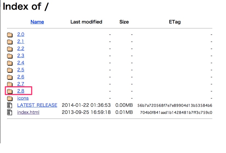Click the ETag column header
226x153 pixels.
pyautogui.click(x=175, y=22)
